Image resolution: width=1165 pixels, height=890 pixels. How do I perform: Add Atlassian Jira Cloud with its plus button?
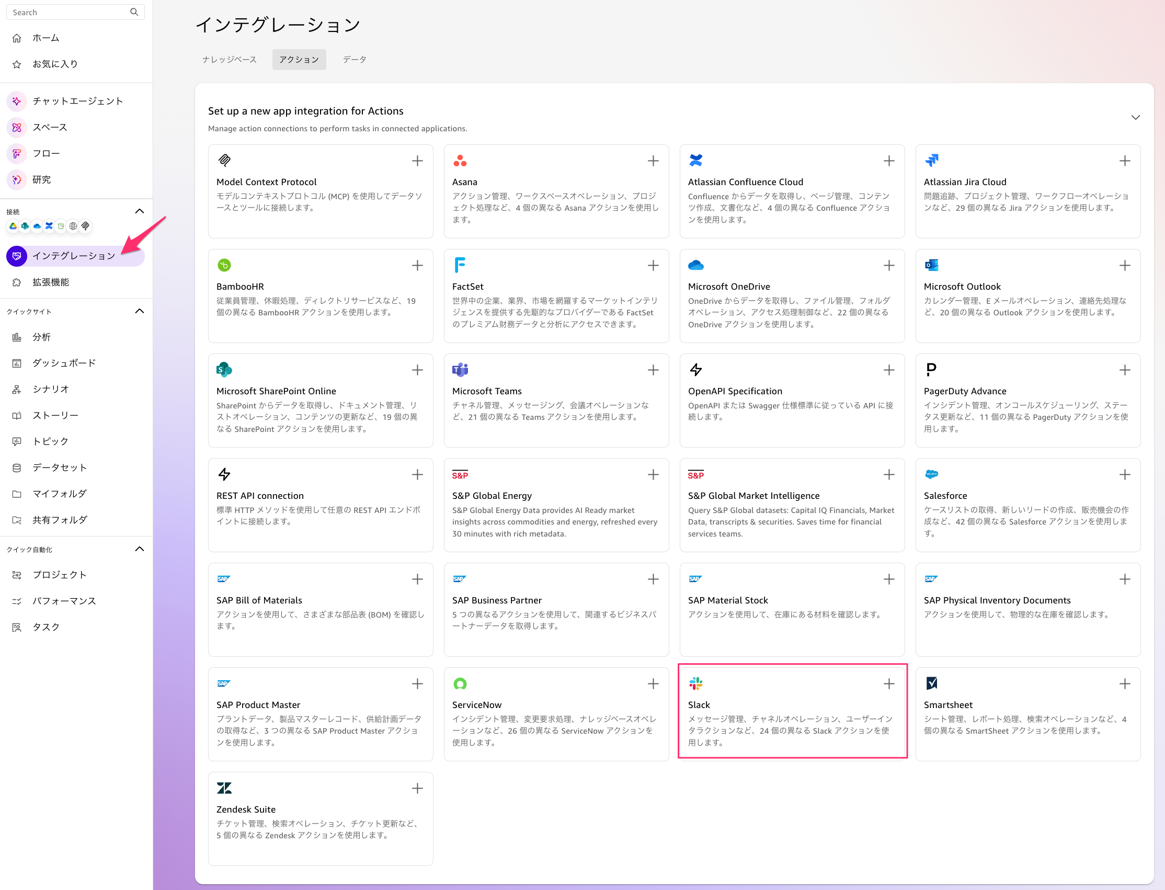pos(1125,161)
